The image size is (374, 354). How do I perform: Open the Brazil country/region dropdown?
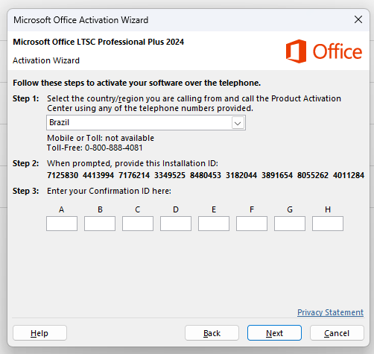click(x=146, y=122)
